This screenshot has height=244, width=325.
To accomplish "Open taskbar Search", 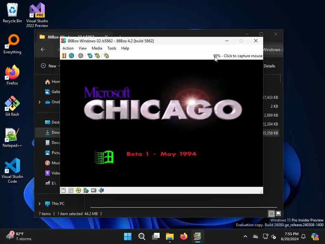I will click(142, 236).
